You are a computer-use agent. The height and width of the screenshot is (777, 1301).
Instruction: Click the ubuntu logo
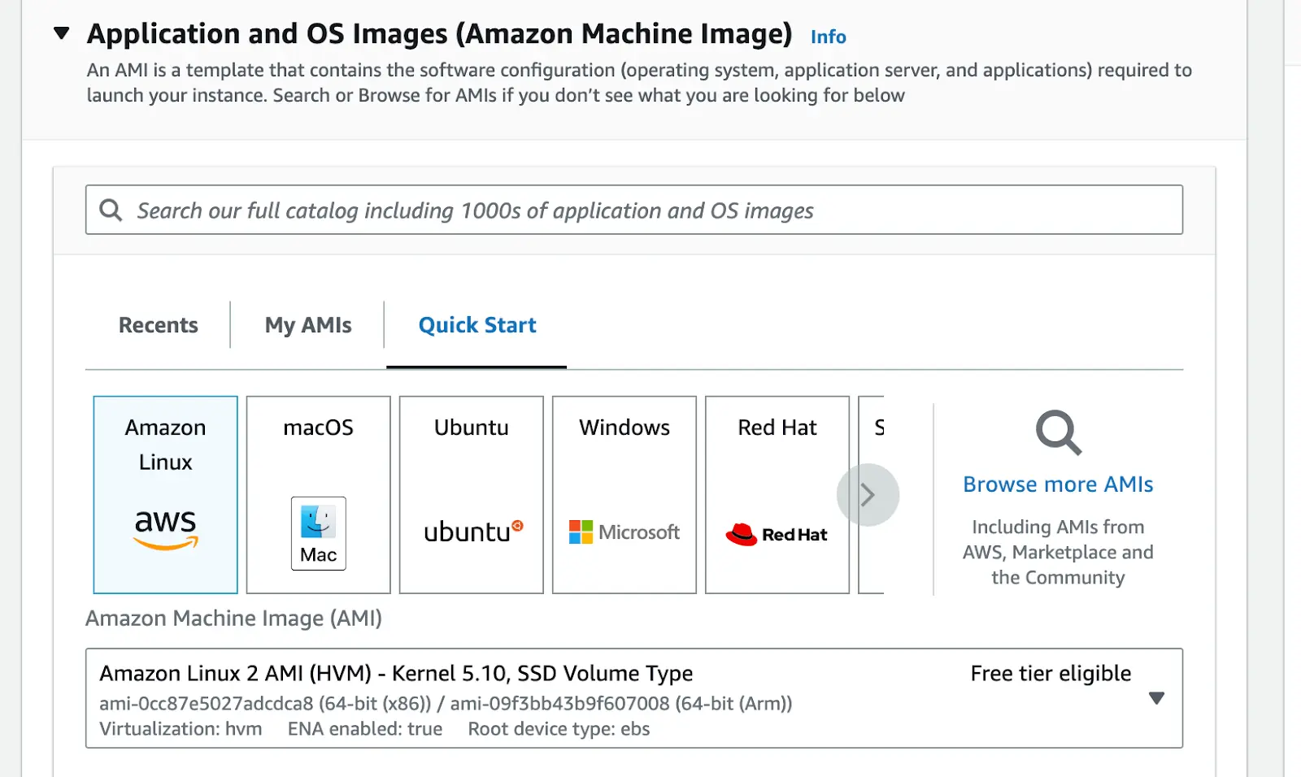473,532
